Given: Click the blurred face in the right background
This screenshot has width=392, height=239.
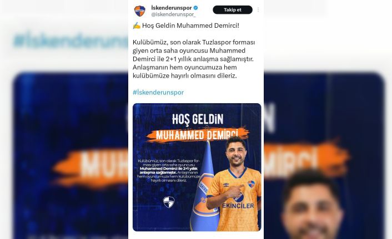Looking at the screenshot, I should (311, 206).
